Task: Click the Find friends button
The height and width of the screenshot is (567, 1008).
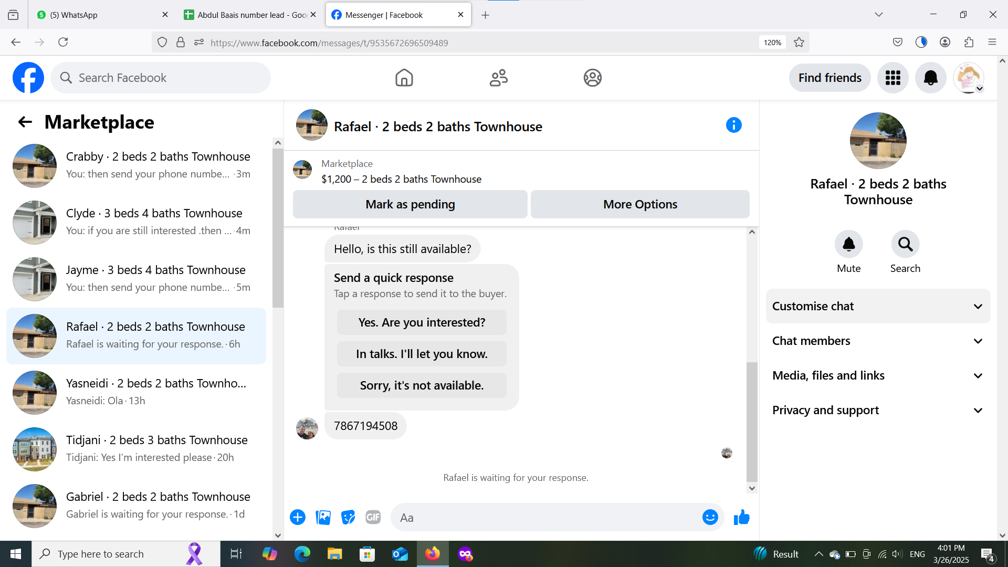Action: pyautogui.click(x=829, y=78)
